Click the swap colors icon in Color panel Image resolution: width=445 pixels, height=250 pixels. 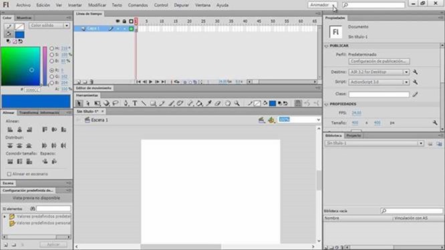tap(21, 41)
